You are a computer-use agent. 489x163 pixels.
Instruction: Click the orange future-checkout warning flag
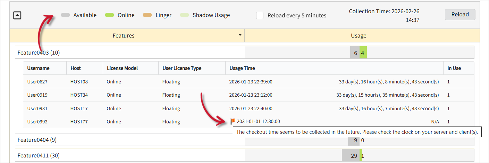[x=233, y=122]
